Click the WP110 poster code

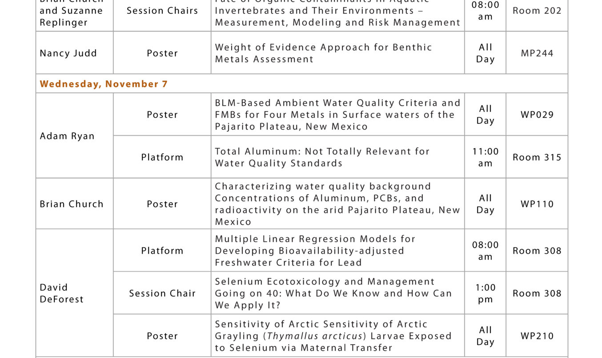(x=537, y=204)
